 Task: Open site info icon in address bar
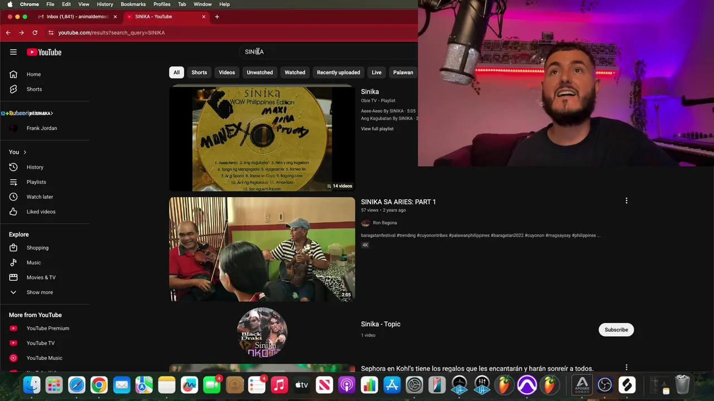(x=51, y=33)
